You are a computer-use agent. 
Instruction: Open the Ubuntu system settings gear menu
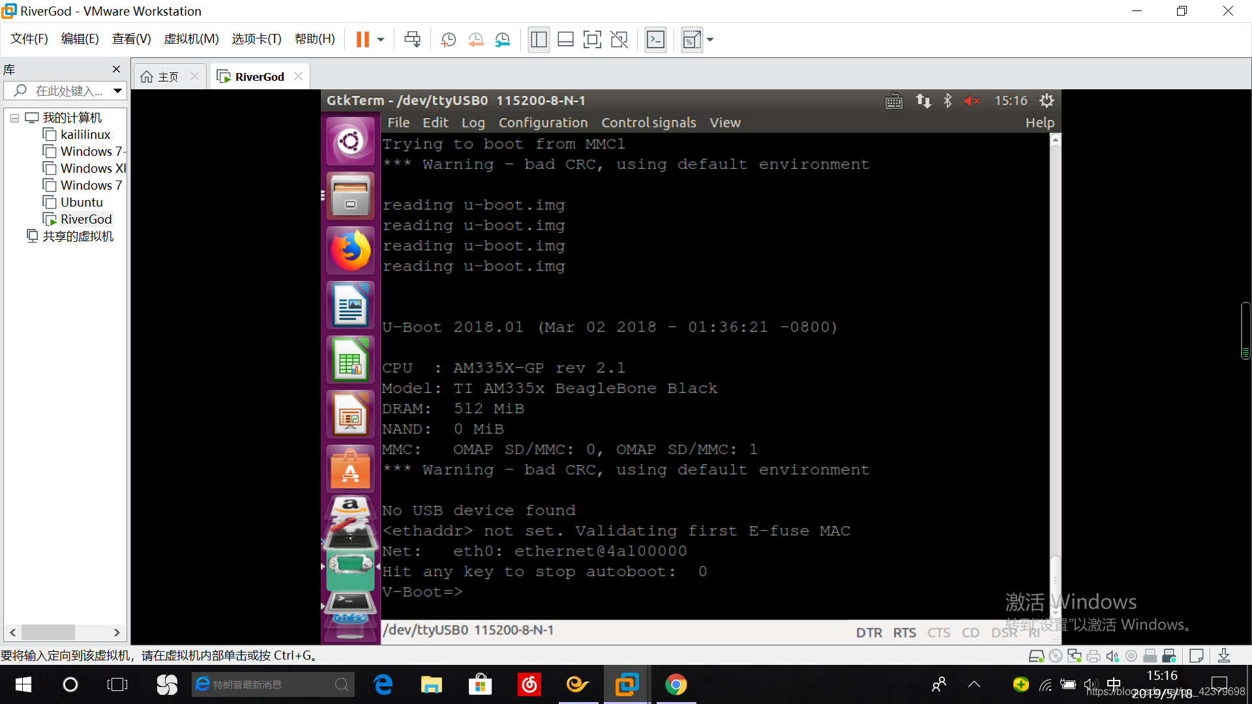point(1047,101)
